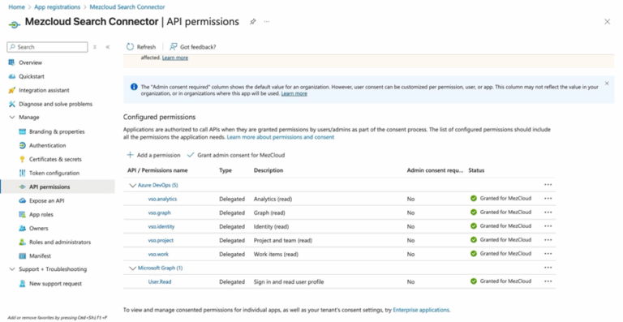Click Add a permission

[x=153, y=155]
